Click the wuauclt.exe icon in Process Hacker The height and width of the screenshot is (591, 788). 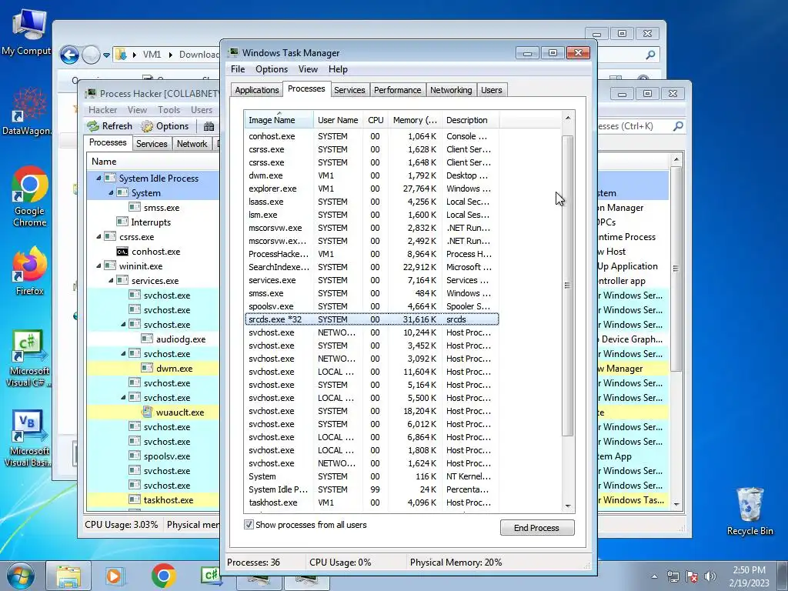pyautogui.click(x=147, y=412)
